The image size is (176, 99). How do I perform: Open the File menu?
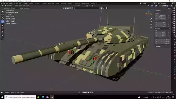4,3
